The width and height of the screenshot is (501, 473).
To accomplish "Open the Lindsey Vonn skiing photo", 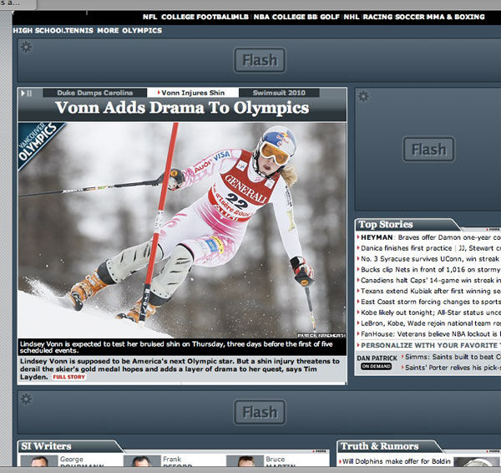I will click(182, 230).
